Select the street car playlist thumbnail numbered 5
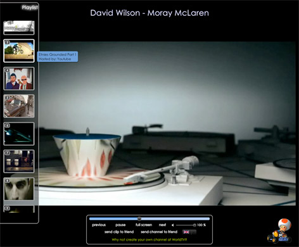299x247 pixels. point(19,106)
